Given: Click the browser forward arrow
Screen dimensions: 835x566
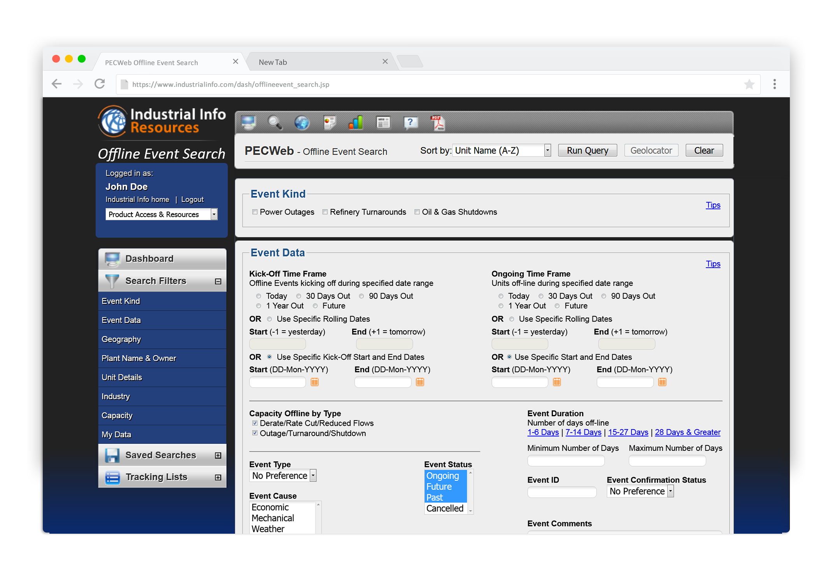Looking at the screenshot, I should click(x=78, y=84).
